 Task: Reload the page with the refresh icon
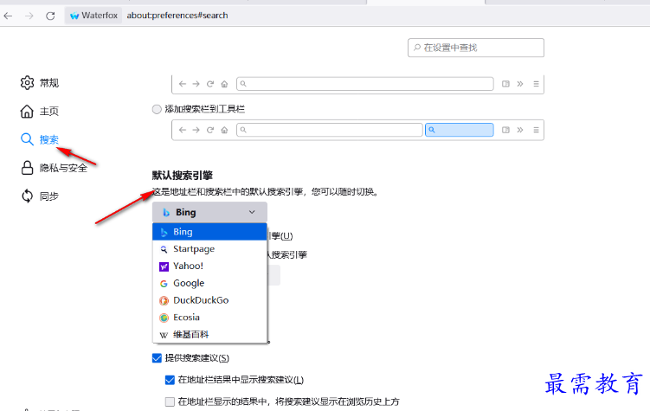coord(50,16)
